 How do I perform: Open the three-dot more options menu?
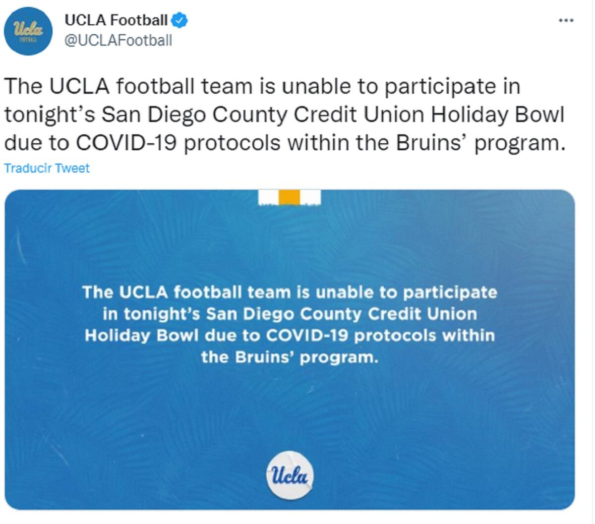click(566, 20)
